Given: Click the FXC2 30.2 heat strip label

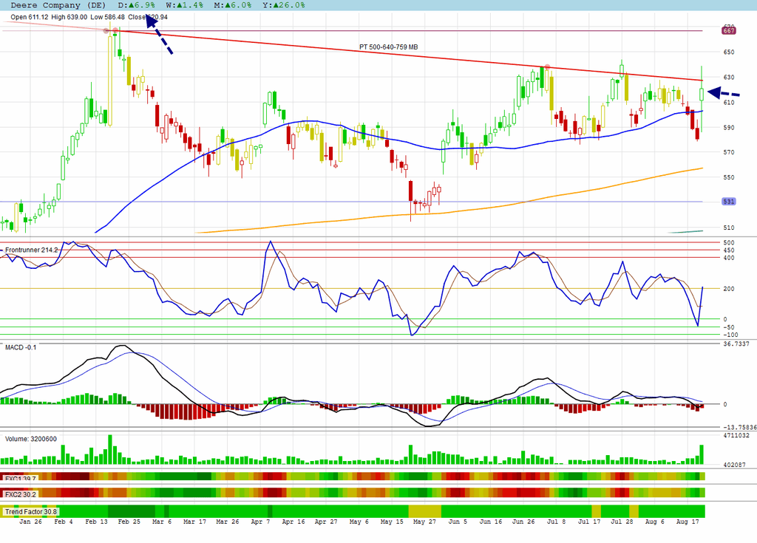Looking at the screenshot, I should click(x=20, y=494).
